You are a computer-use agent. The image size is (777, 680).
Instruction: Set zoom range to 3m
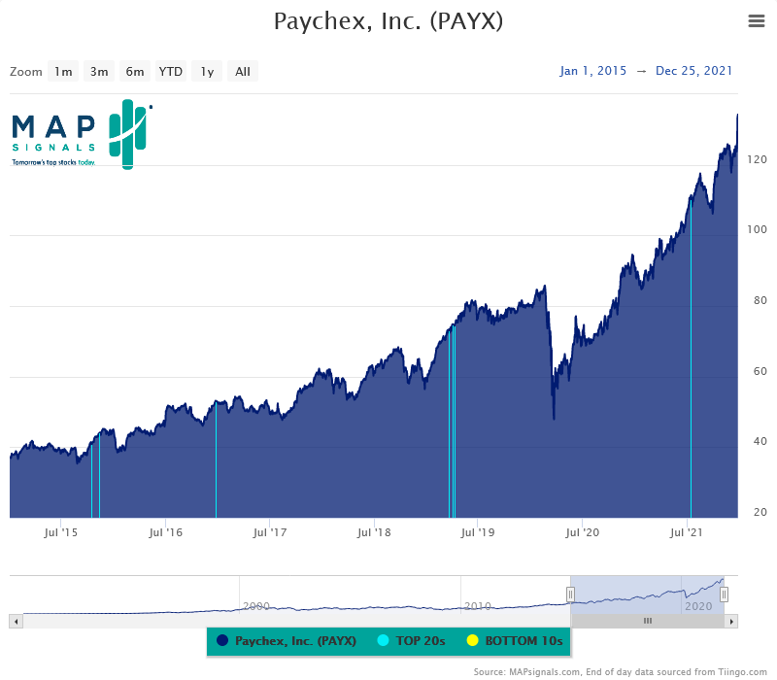click(99, 71)
